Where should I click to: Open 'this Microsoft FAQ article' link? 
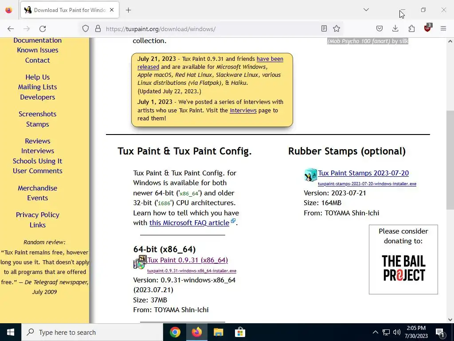coord(189,223)
